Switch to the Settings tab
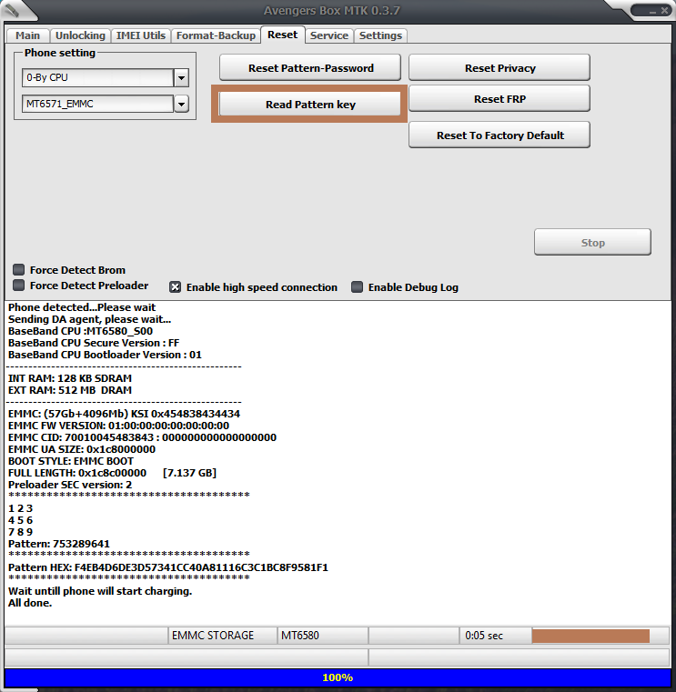The image size is (676, 692). 380,35
